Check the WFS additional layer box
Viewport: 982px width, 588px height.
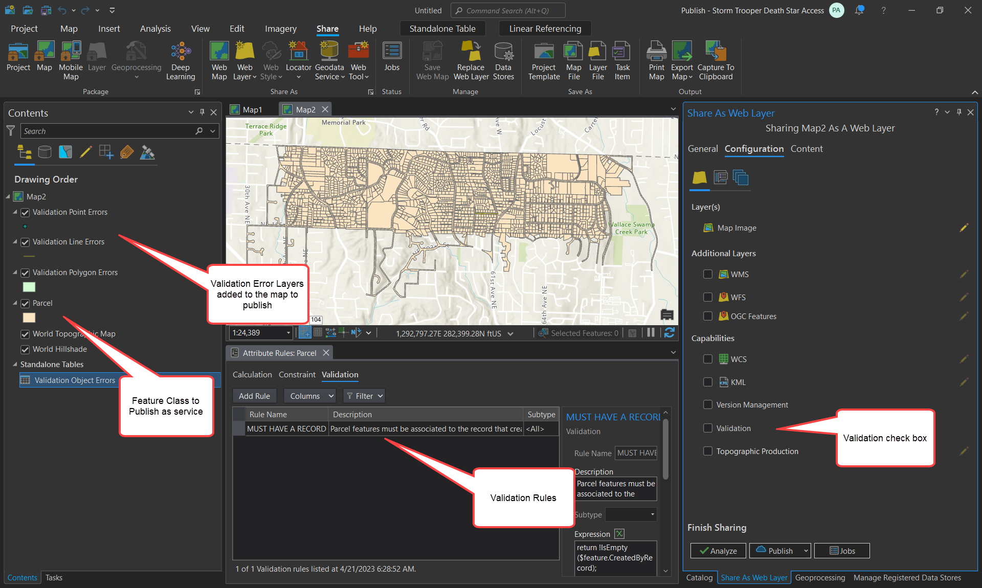pyautogui.click(x=708, y=297)
